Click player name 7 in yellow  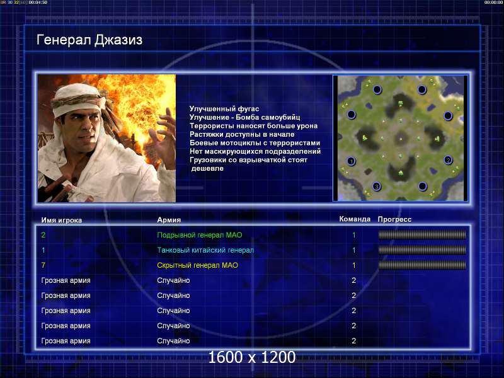coord(43,265)
